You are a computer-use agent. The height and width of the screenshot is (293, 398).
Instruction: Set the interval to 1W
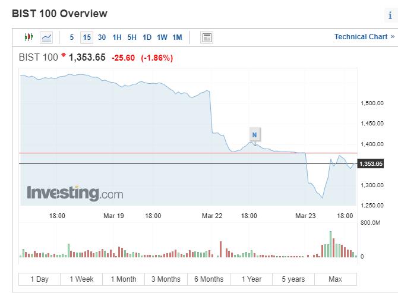pos(162,37)
